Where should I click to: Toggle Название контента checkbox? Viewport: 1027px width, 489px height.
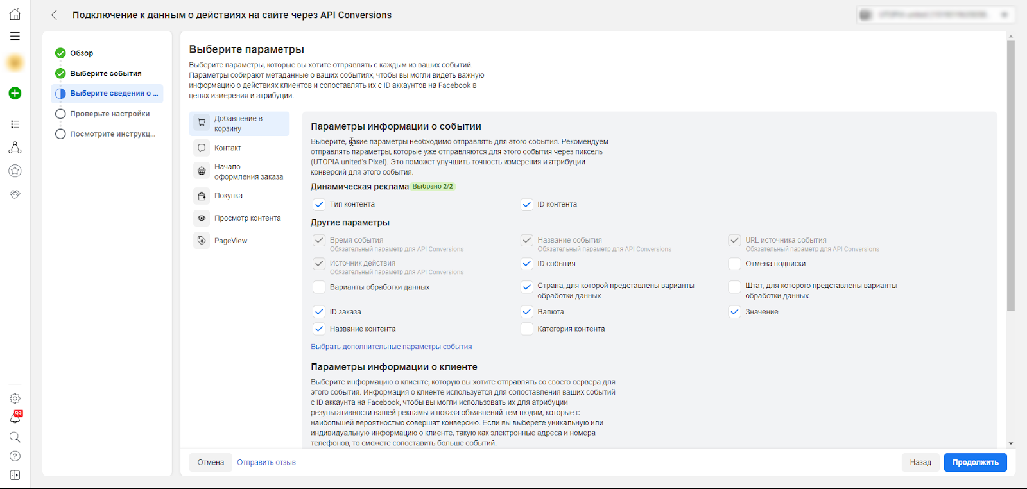pos(319,329)
